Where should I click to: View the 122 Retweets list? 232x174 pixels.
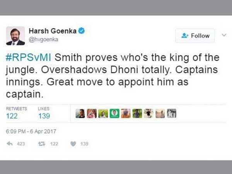(x=12, y=116)
